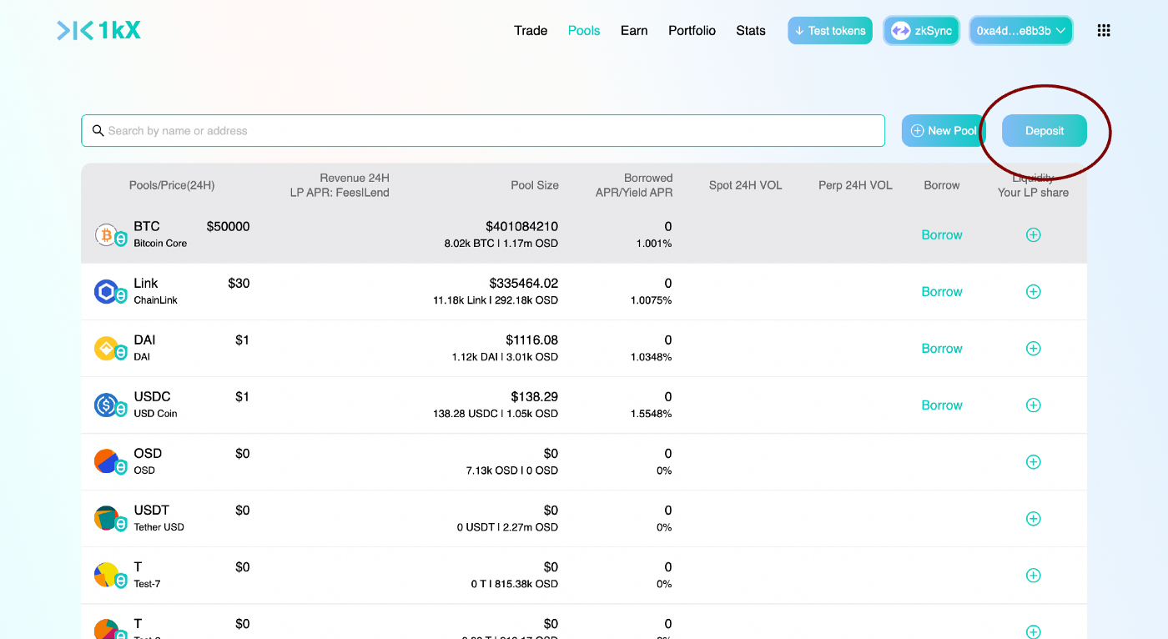This screenshot has height=639, width=1168.
Task: Select the Pools nav item
Action: (584, 31)
